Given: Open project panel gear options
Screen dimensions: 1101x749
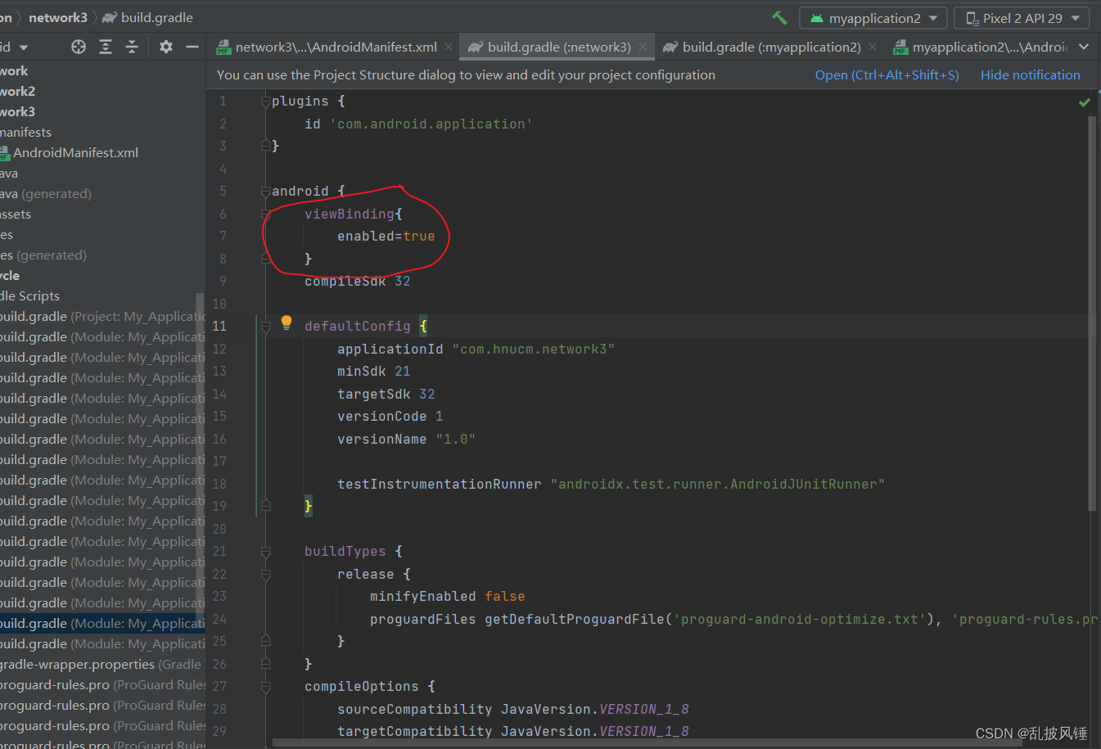Looking at the screenshot, I should tap(166, 47).
